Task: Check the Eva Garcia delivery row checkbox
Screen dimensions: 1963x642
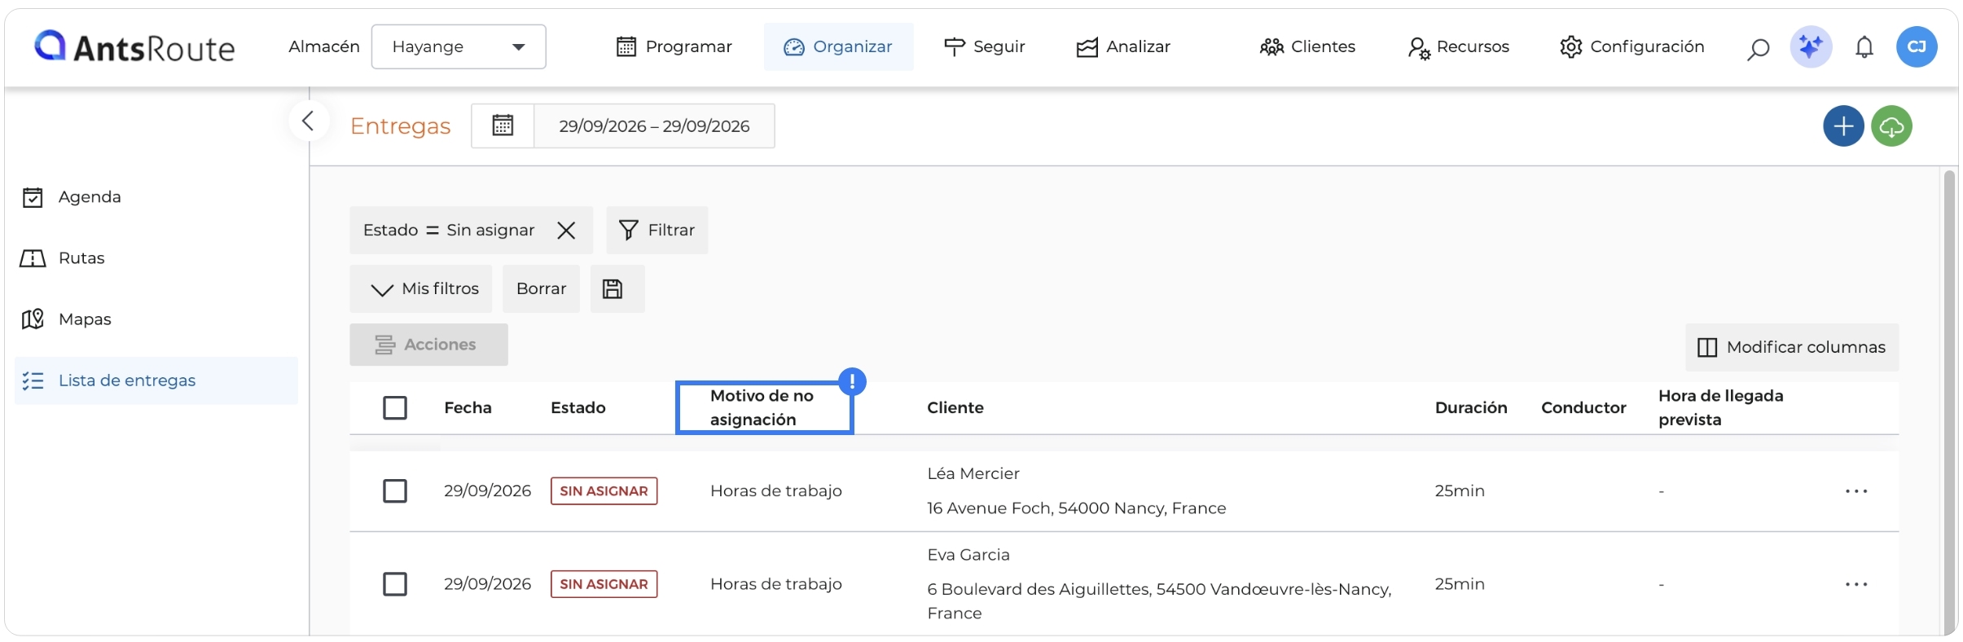Action: [x=395, y=583]
